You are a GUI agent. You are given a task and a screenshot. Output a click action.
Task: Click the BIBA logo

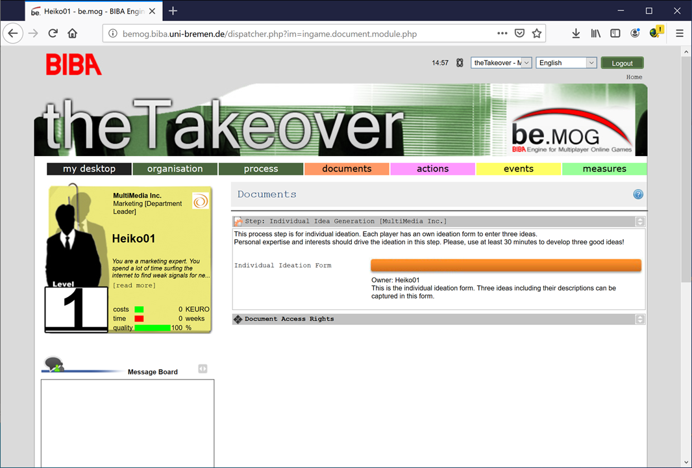point(74,64)
